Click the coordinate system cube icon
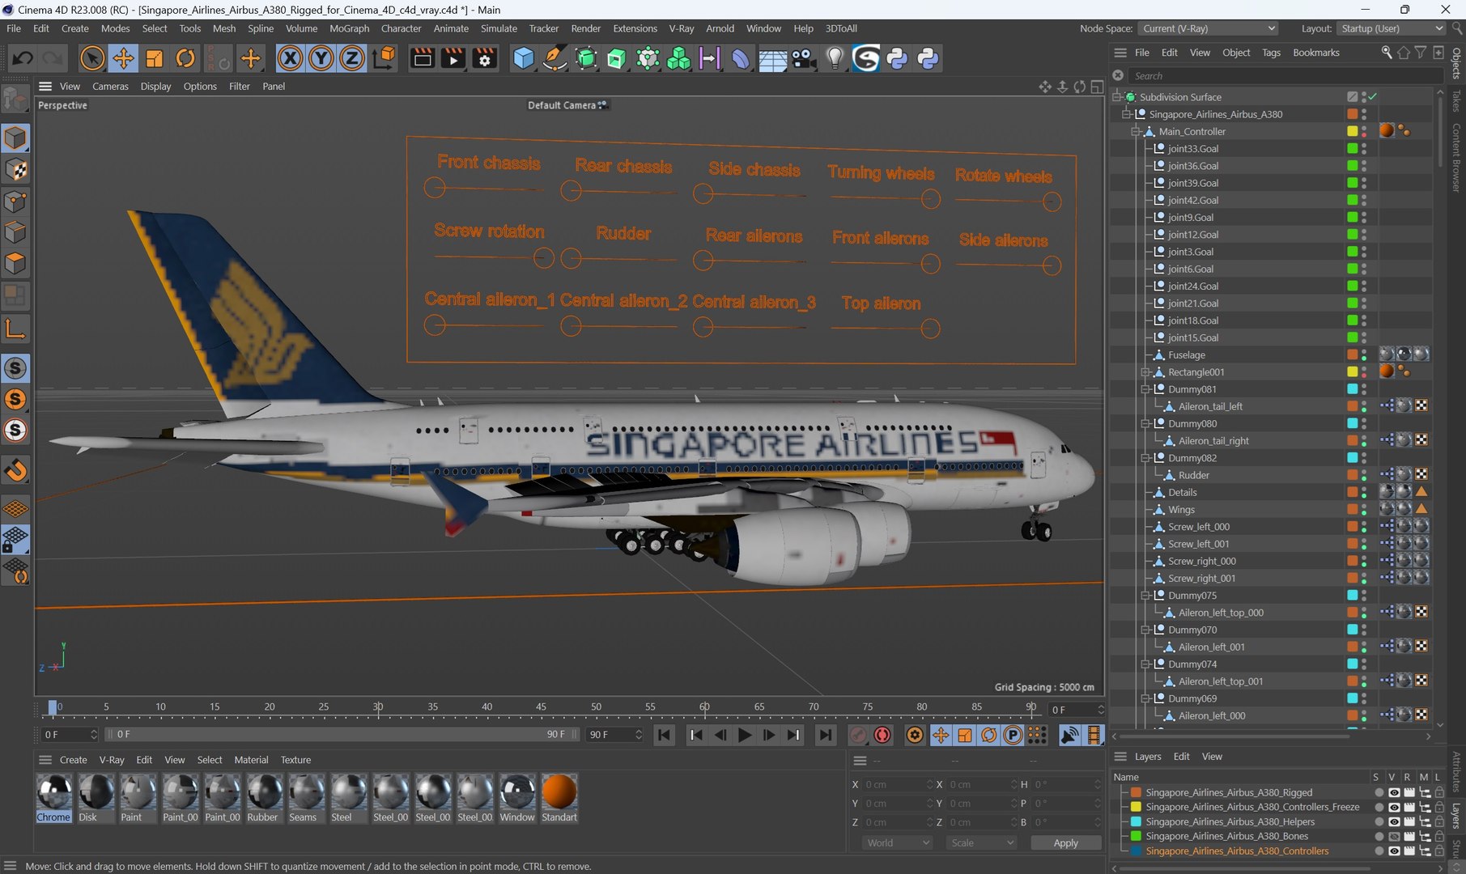The image size is (1466, 874). coord(385,58)
